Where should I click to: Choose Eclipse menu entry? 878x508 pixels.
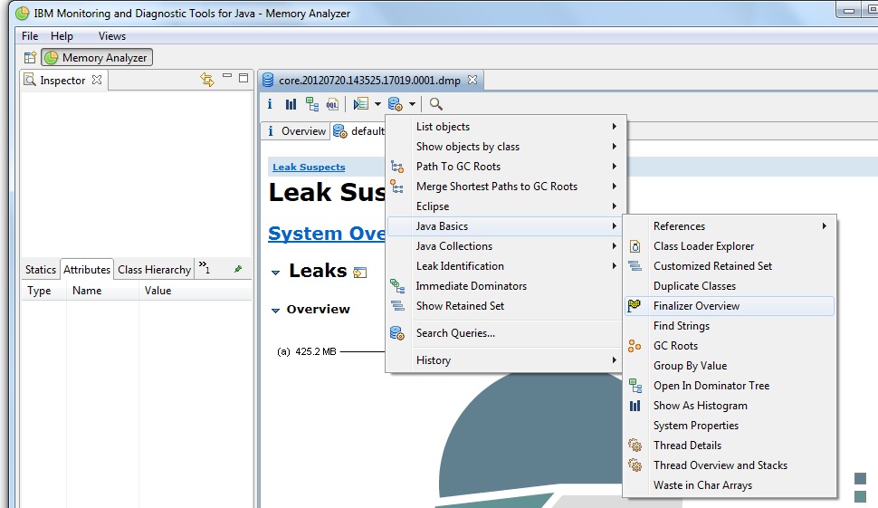(505, 206)
